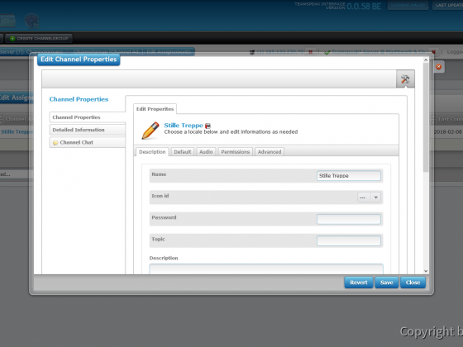The height and width of the screenshot is (347, 463).
Task: Click the green checkmark icon beside Teamspeak3 Server
Action: point(327,52)
